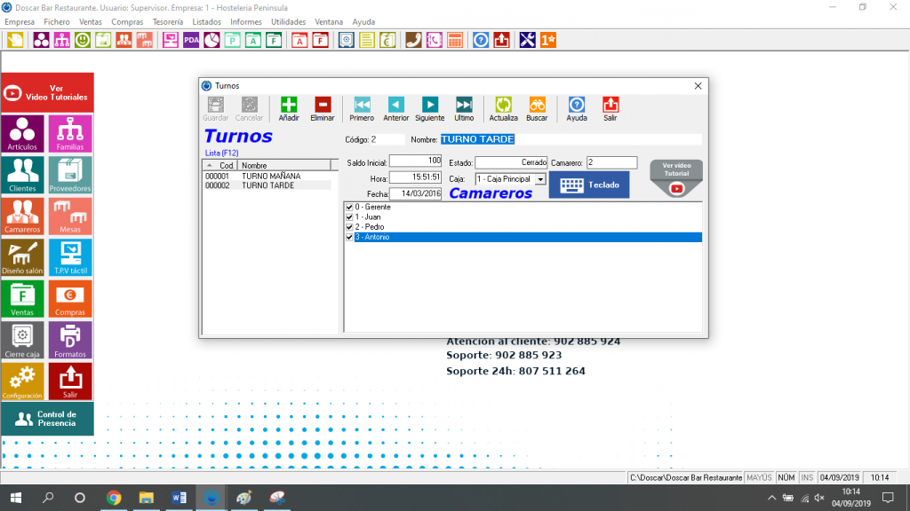
Task: Expand the Caja dropdown arrow
Action: (x=540, y=179)
